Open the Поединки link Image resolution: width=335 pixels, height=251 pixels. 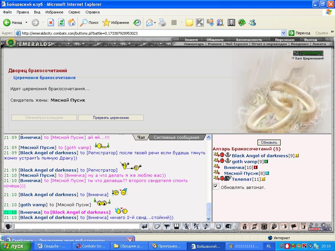[300, 44]
